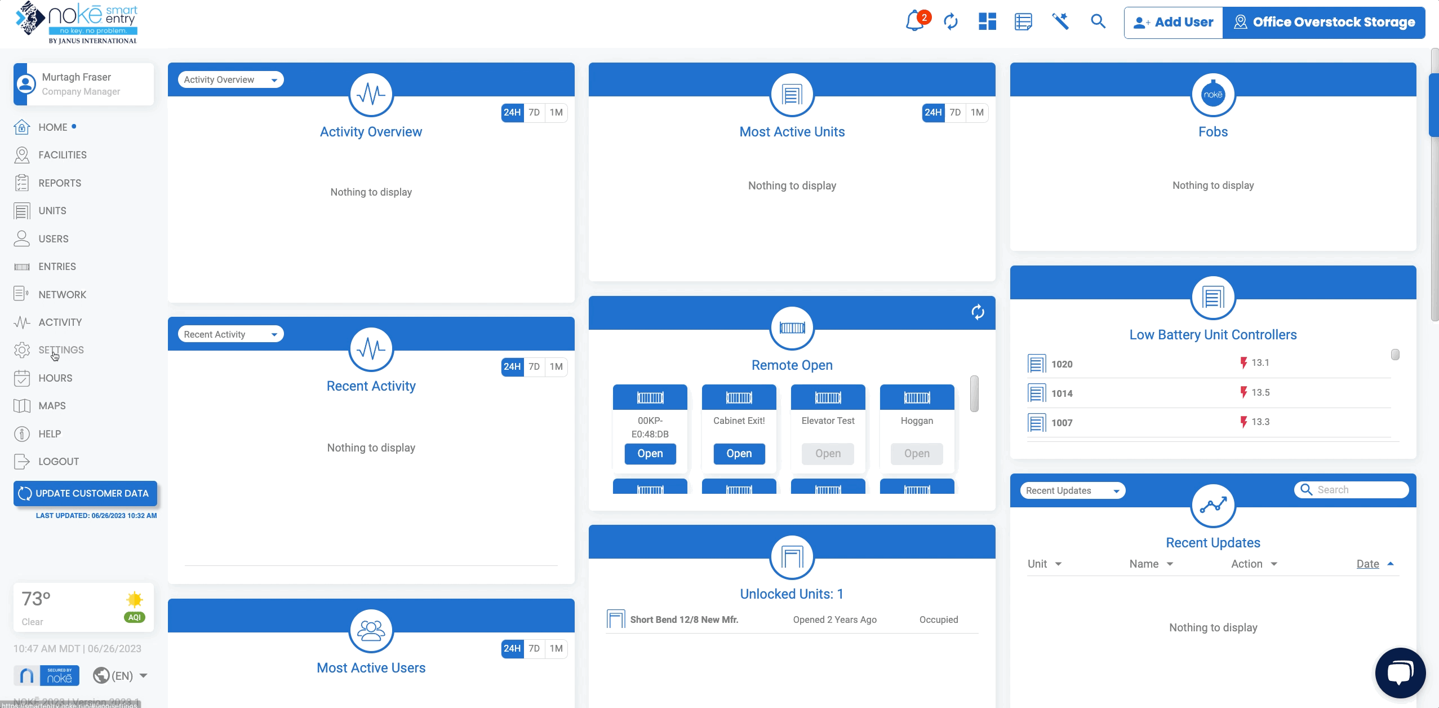Click the Recent Updates search field
The width and height of the screenshot is (1439, 708).
click(1351, 490)
